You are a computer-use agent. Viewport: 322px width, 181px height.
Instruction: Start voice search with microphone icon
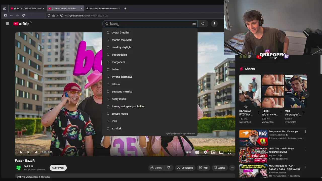[214, 24]
